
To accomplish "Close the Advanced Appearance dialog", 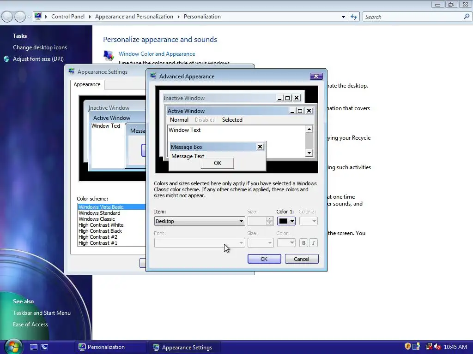I will (316, 76).
